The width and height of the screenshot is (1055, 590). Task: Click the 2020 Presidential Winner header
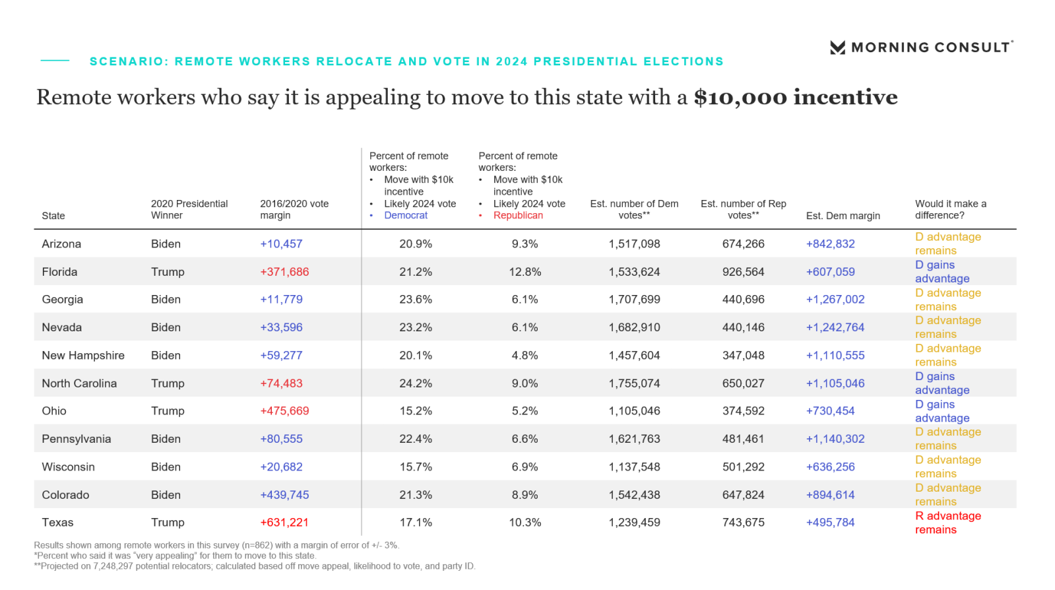click(189, 210)
